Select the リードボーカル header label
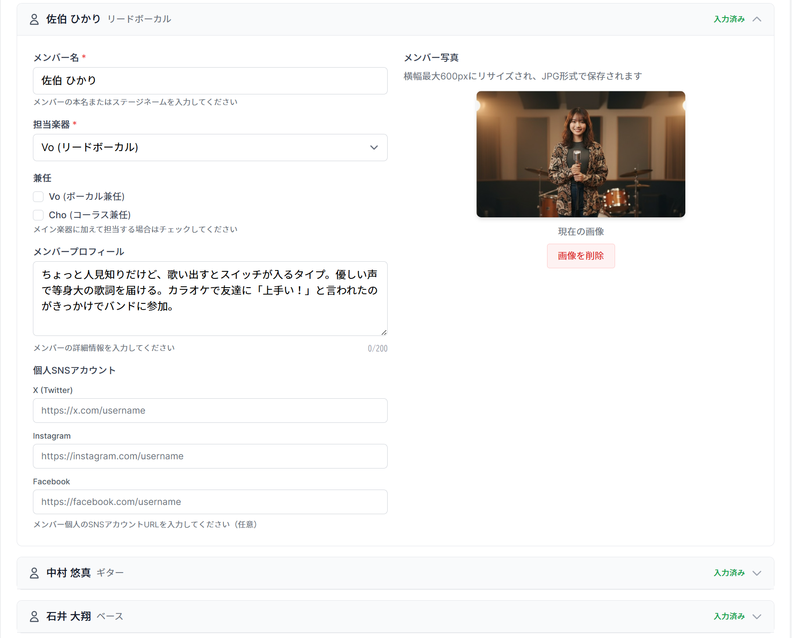792x638 pixels. click(139, 19)
